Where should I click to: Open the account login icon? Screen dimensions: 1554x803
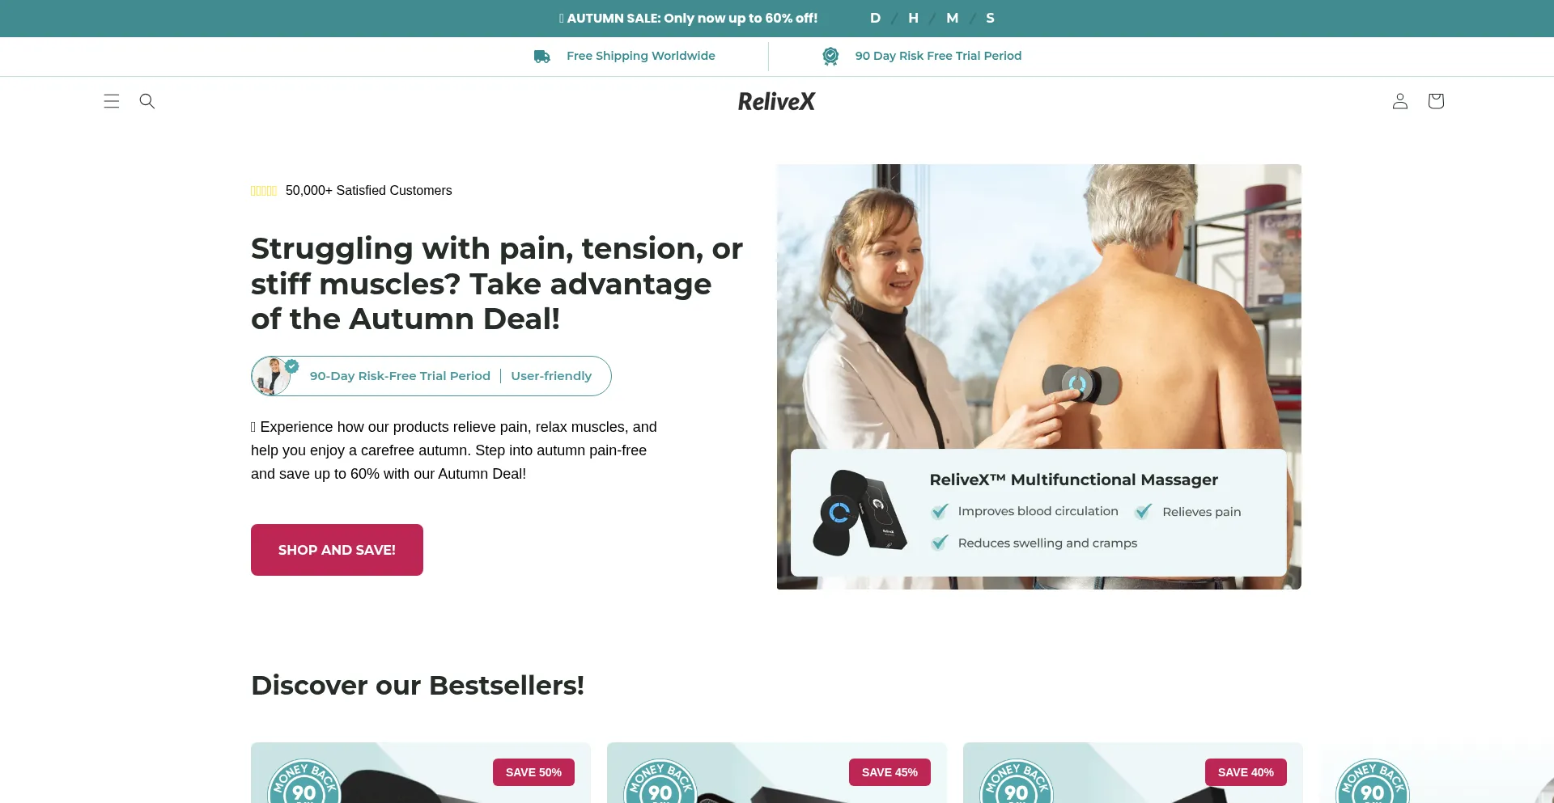1400,101
